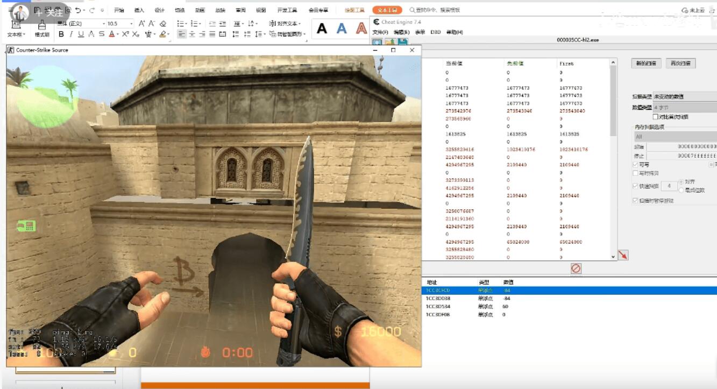This screenshot has height=389, width=717.
Task: Toggle 写时拷贝 checkbox
Action: [635, 173]
